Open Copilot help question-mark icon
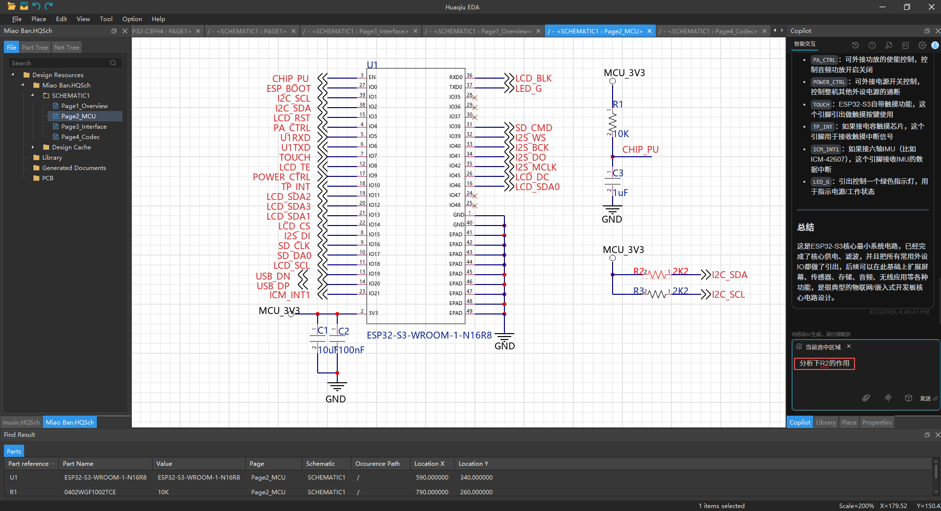The height and width of the screenshot is (511, 941). pyautogui.click(x=872, y=45)
